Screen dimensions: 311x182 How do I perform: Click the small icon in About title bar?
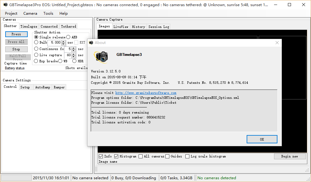[91, 43]
